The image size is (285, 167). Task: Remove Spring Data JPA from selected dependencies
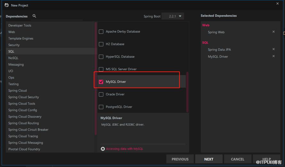tap(273, 49)
